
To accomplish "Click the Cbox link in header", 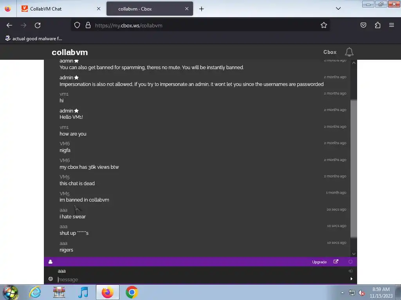I will (x=330, y=52).
